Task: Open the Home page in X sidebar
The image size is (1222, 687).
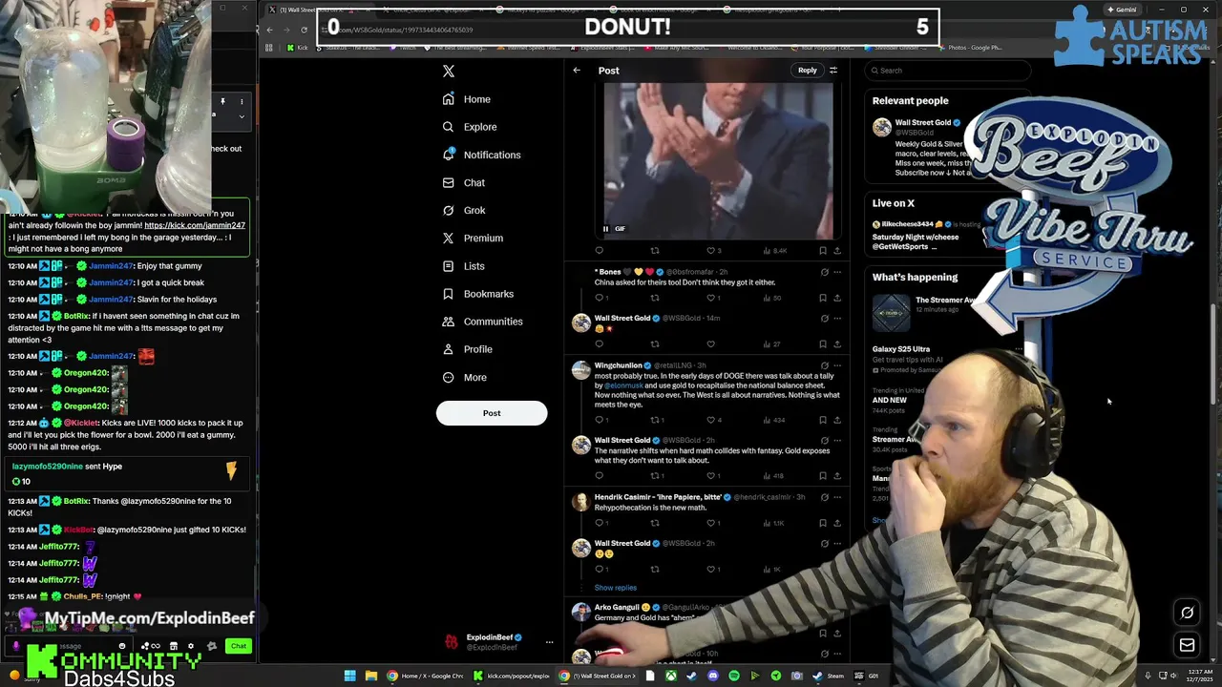Action: (x=467, y=99)
